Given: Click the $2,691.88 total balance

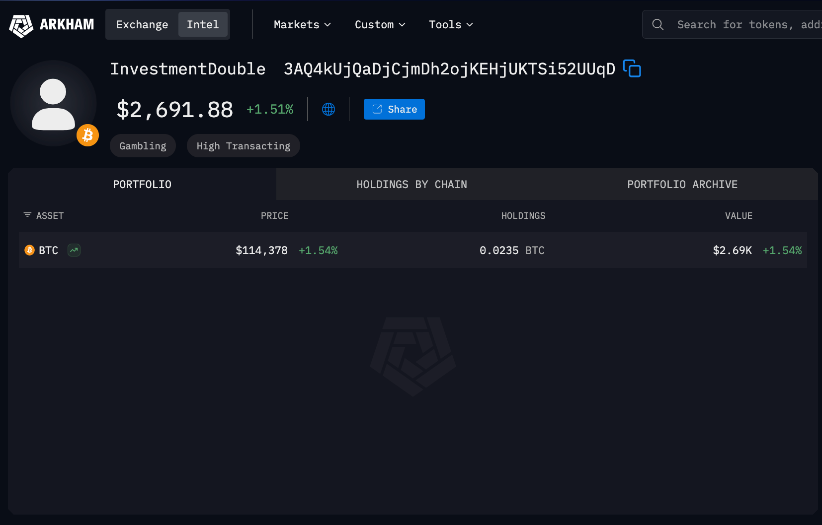Looking at the screenshot, I should point(174,109).
